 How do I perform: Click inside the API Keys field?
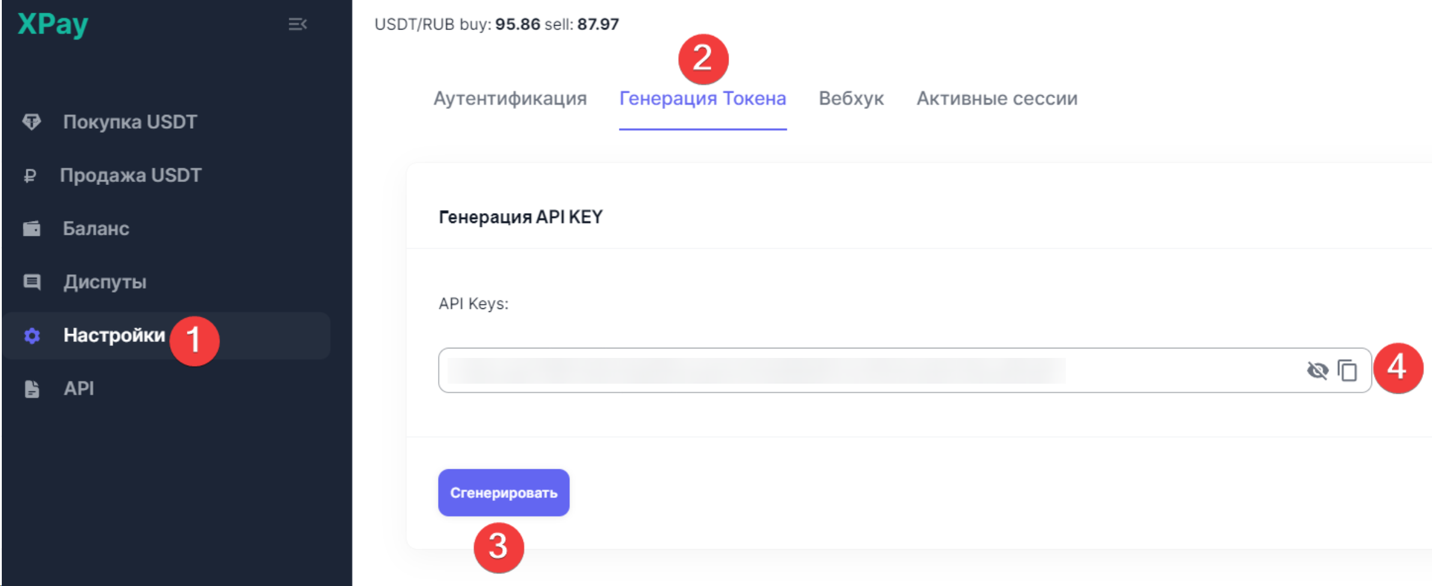pyautogui.click(x=839, y=371)
